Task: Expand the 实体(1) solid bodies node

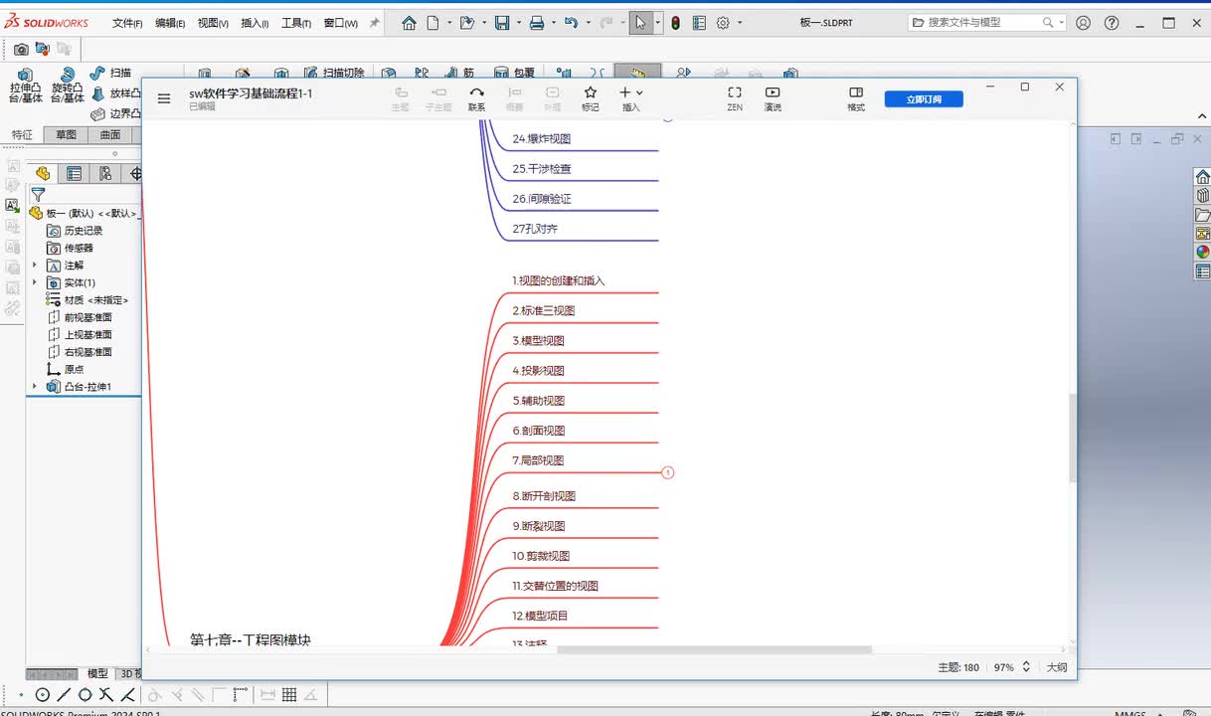Action: [x=35, y=282]
